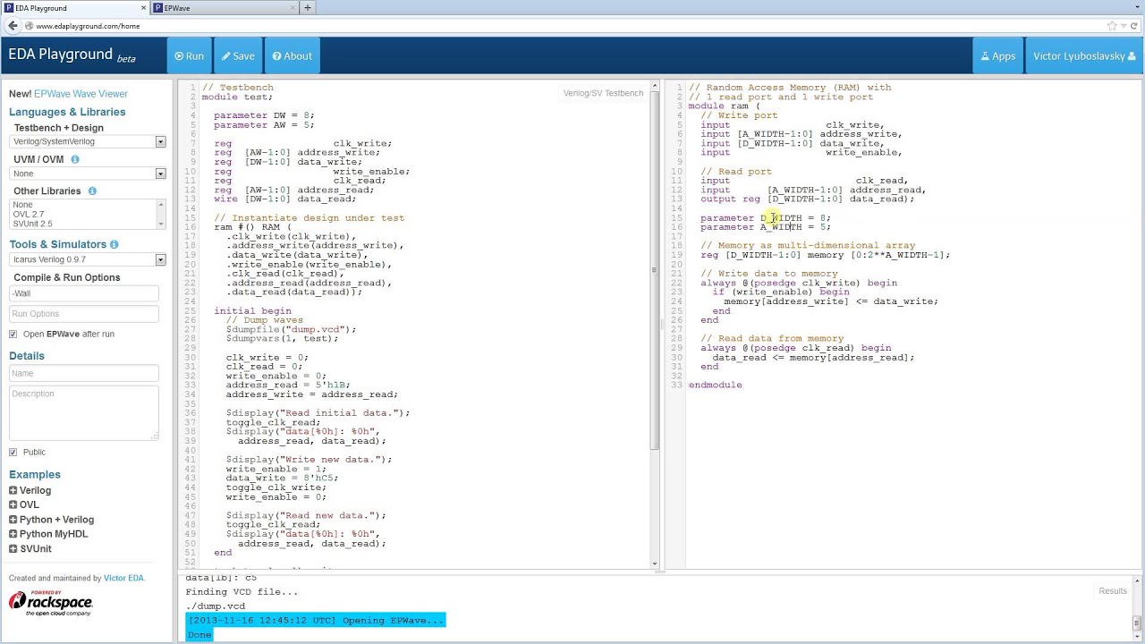The image size is (1145, 644).
Task: Expand the Verilog examples
Action: click(30, 490)
